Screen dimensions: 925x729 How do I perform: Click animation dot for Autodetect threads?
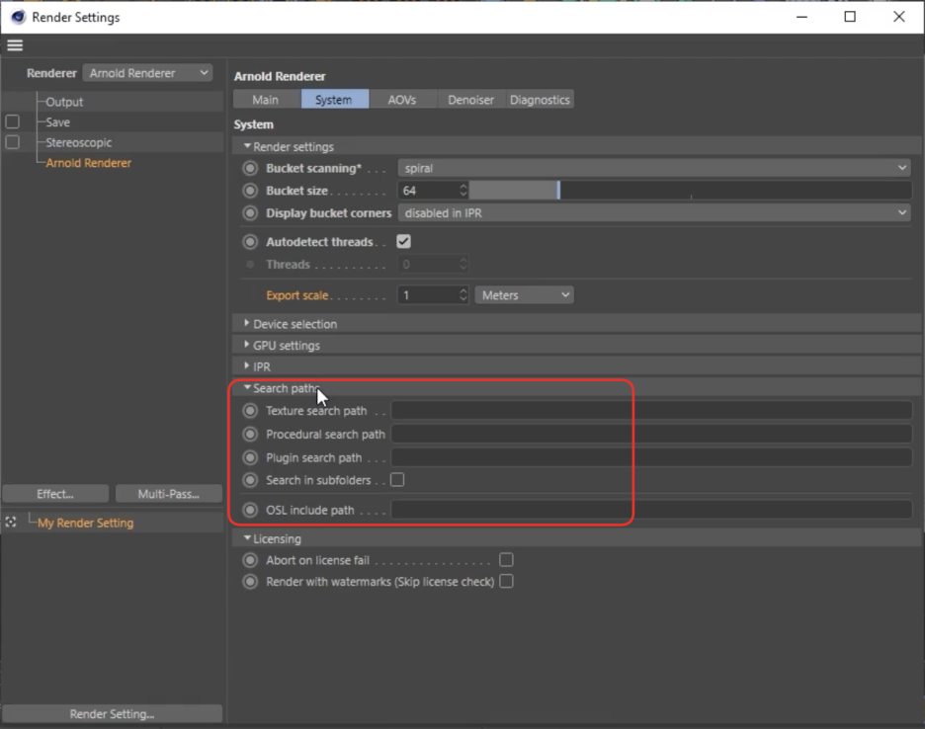coord(250,242)
